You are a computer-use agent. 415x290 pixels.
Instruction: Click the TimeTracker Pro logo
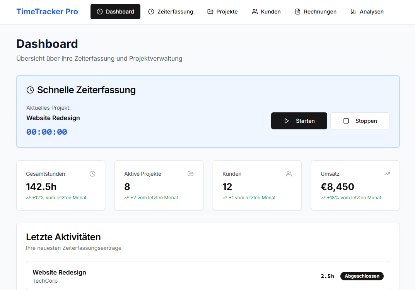47,12
